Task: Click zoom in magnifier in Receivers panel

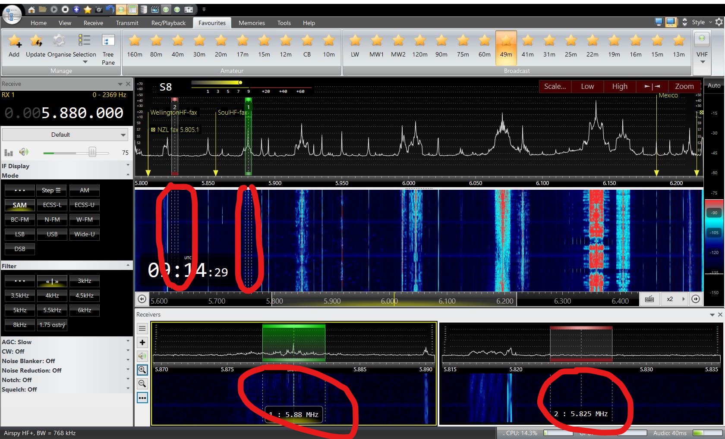Action: (142, 370)
